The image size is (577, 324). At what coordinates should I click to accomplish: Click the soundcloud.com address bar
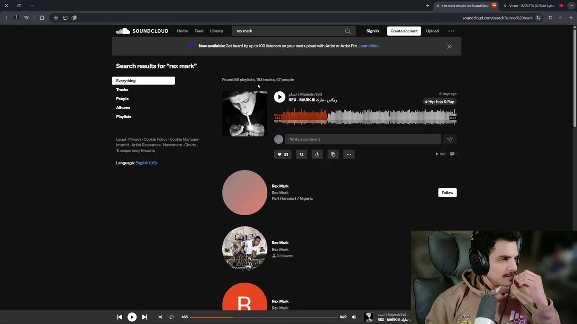point(497,18)
